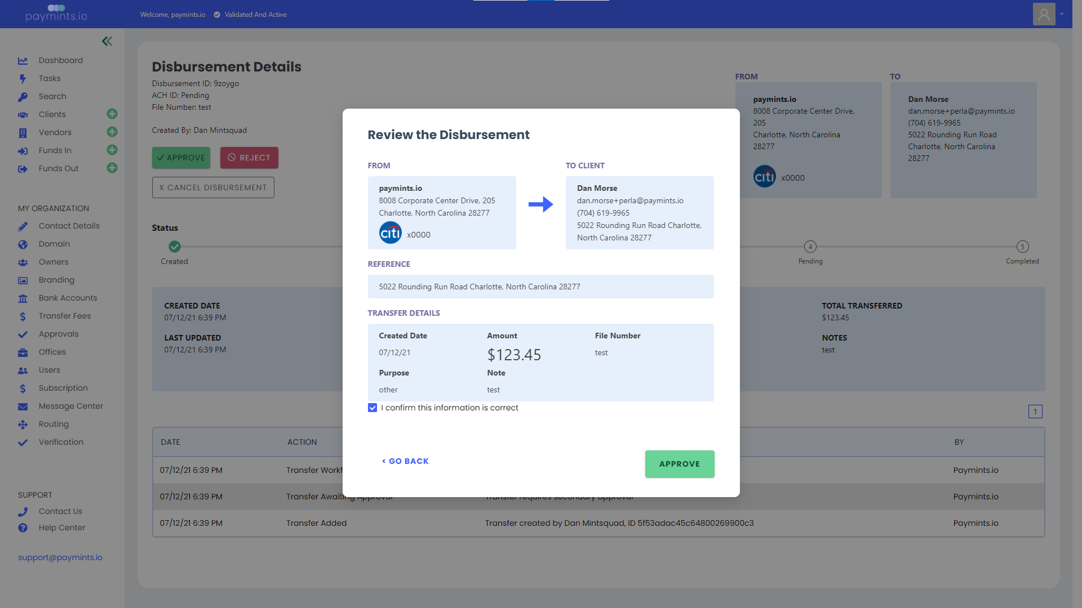Open the Help Center

(61, 527)
